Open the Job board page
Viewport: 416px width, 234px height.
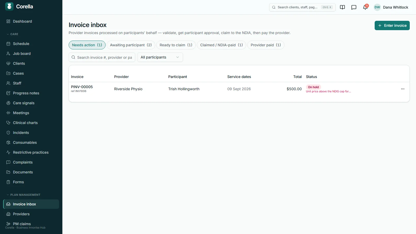[x=31, y=54]
